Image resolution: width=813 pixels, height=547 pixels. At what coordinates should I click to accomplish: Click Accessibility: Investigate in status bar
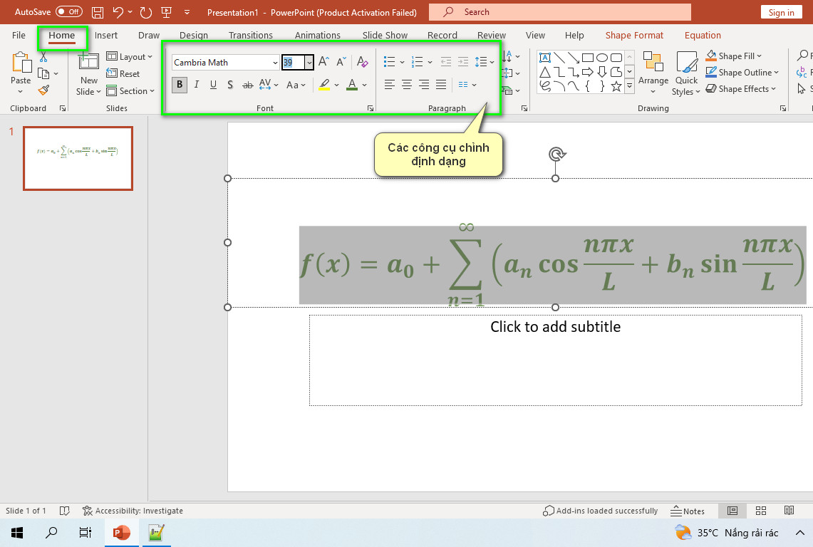[133, 511]
